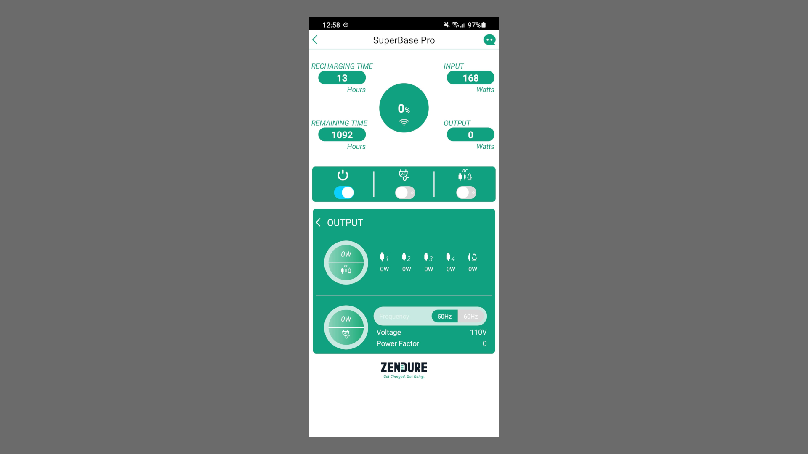The image size is (808, 454).
Task: Tap the INPUT 168 Watts display field
Action: pyautogui.click(x=470, y=78)
